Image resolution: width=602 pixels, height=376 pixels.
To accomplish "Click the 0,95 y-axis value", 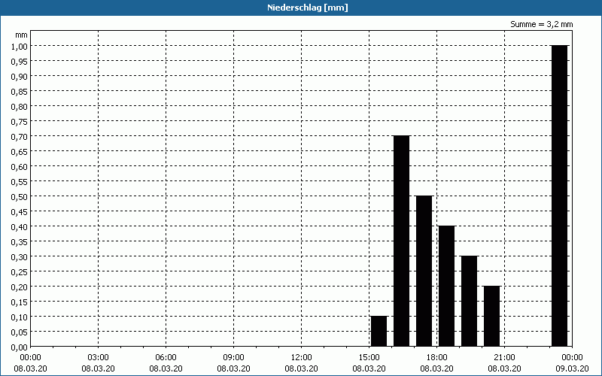I will [20, 61].
